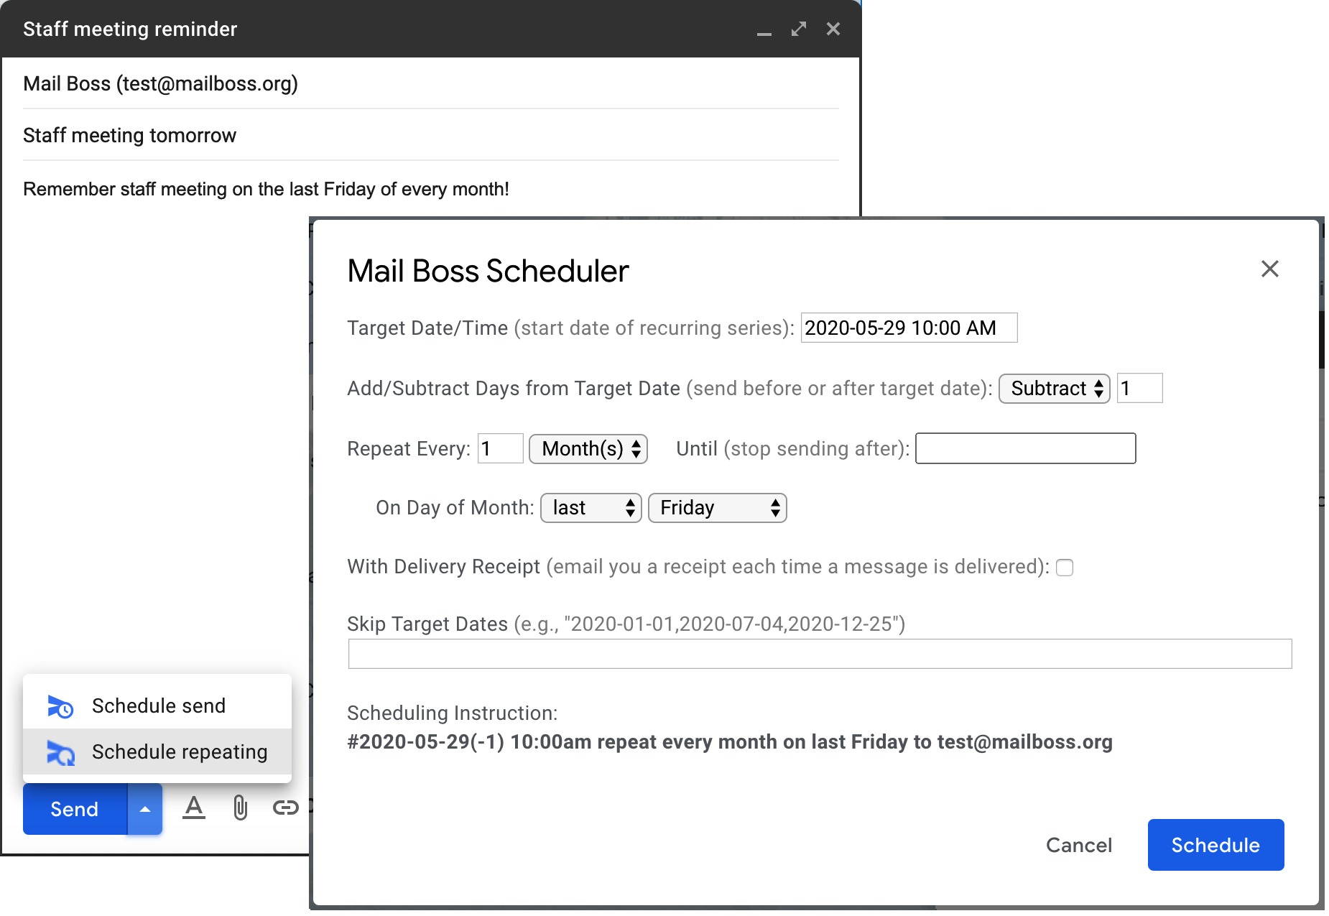Viewport: 1329px width, 916px height.
Task: Open the Month(s) repeat unit dropdown
Action: click(x=588, y=449)
